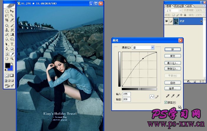The width and height of the screenshot is (207, 131).
Task: Select the Eyedropper tool in the toolbox
Action: [12, 54]
